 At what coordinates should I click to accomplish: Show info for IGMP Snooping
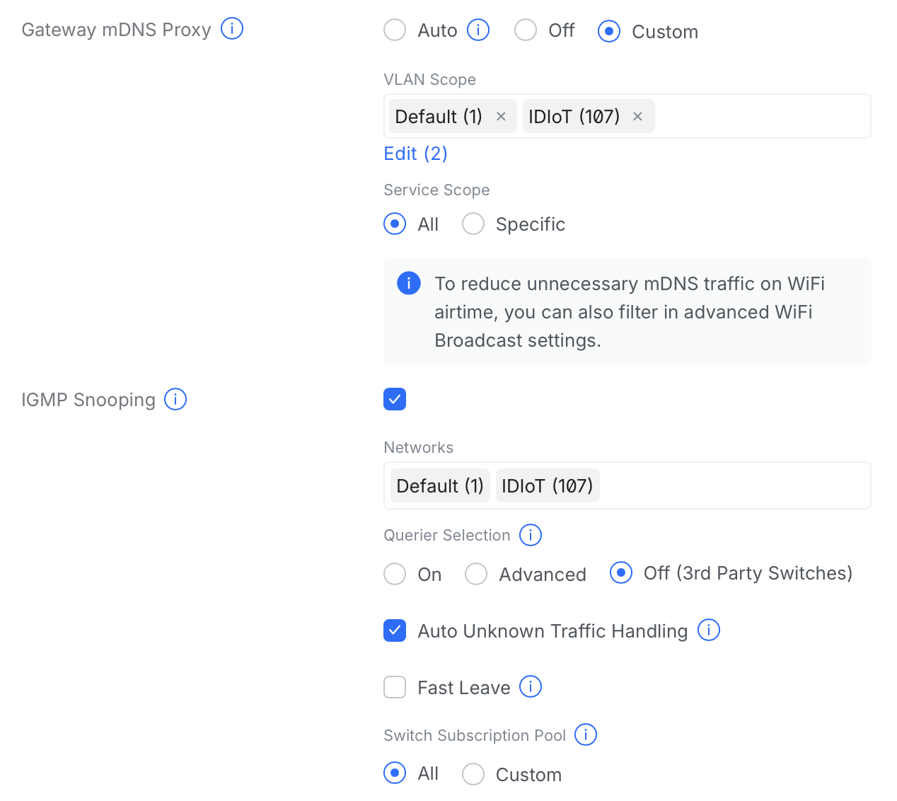pyautogui.click(x=175, y=399)
